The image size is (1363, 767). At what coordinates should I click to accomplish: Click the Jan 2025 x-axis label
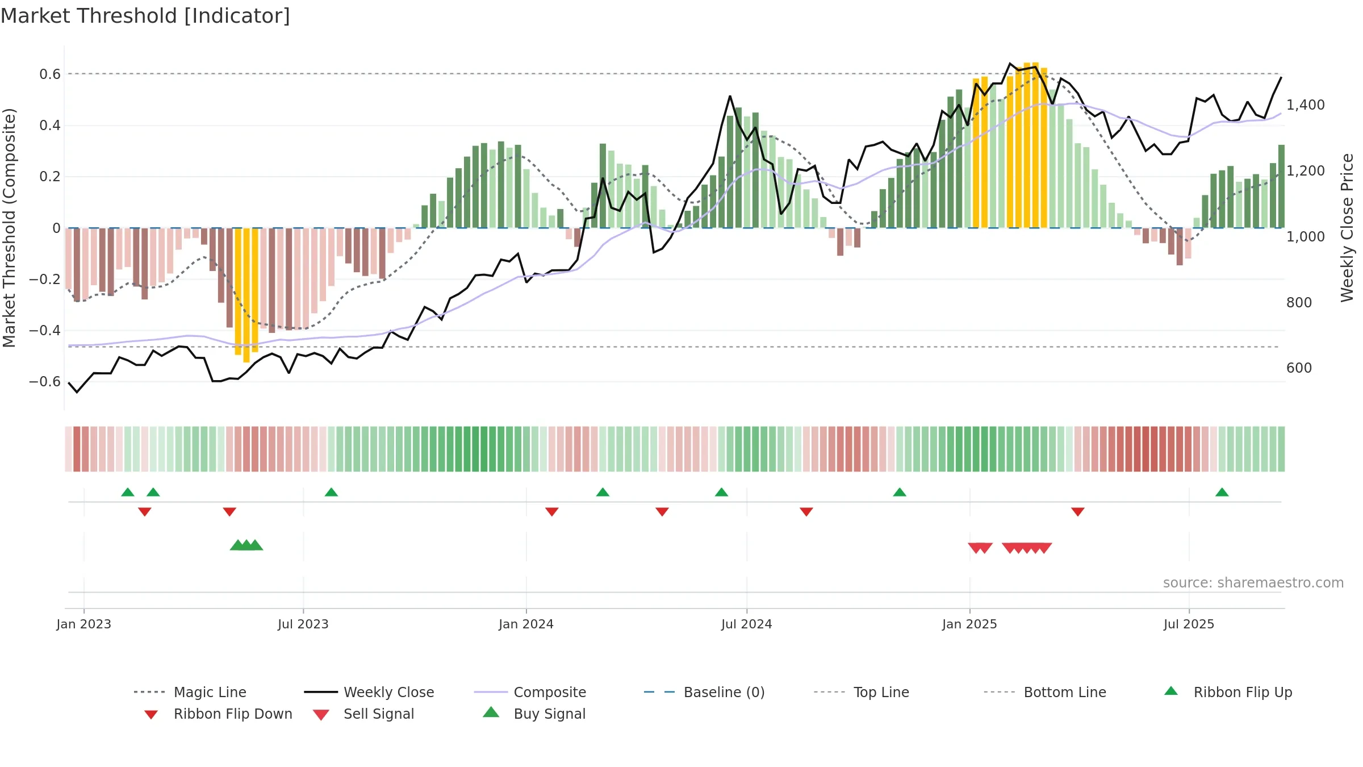(970, 624)
